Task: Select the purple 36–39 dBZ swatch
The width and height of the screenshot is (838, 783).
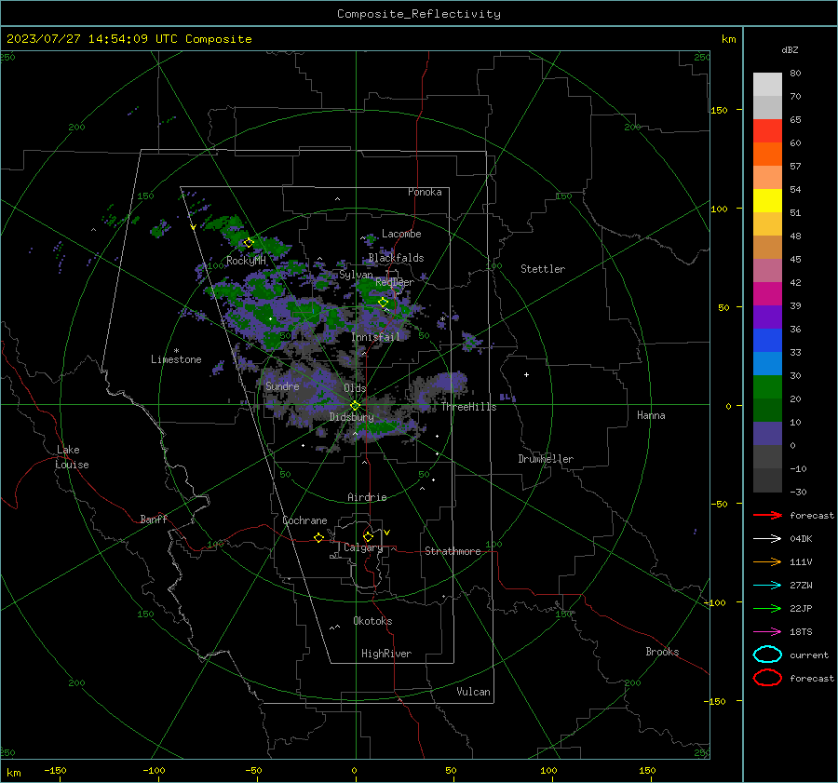Action: [x=767, y=317]
